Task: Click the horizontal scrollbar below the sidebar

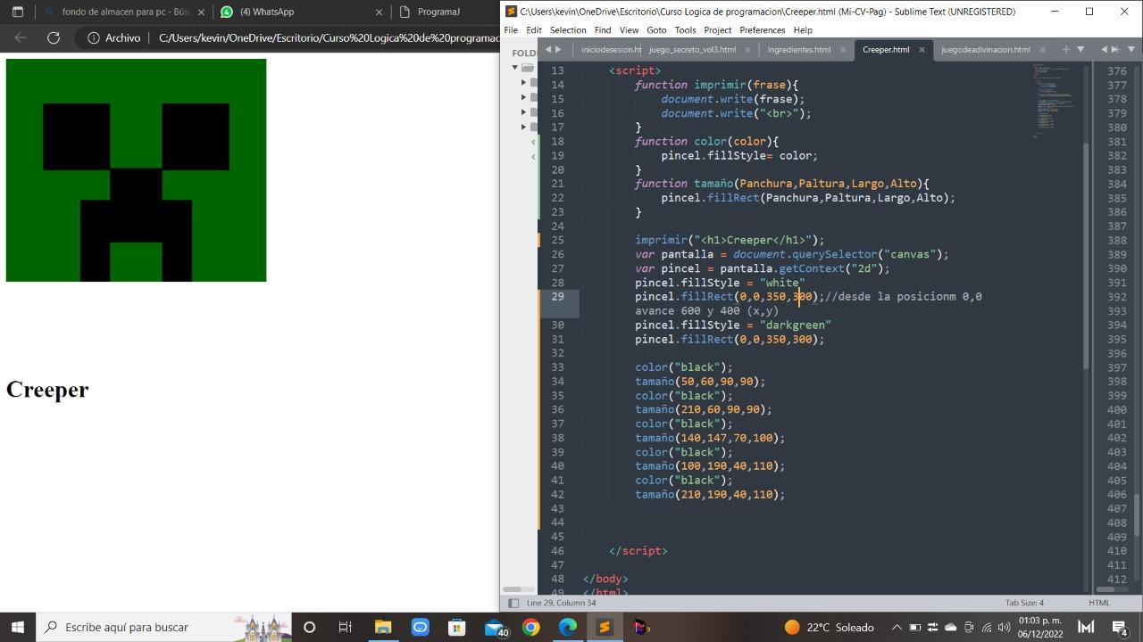Action: pos(513,589)
